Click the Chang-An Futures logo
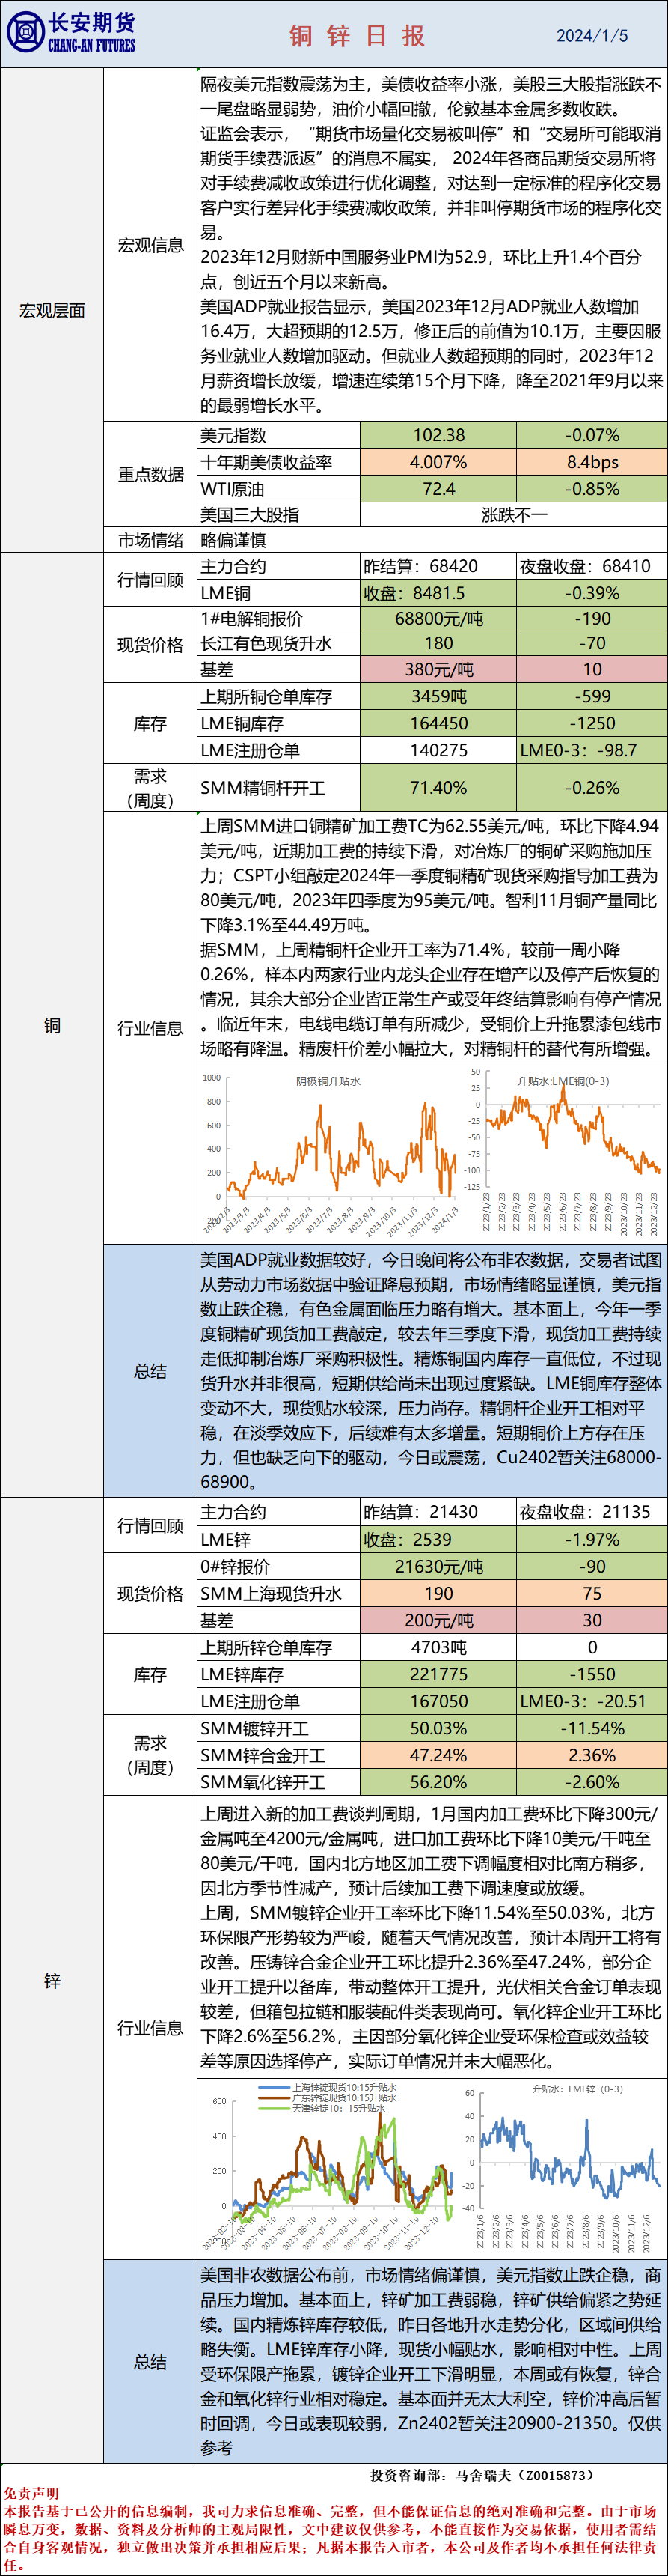Screen dimensions: 668x2576 click(71, 33)
